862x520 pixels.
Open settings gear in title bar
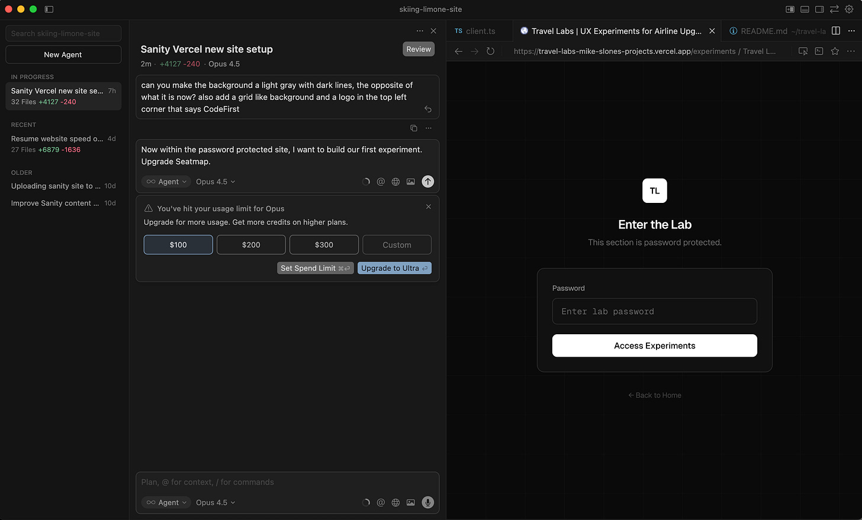pos(849,9)
